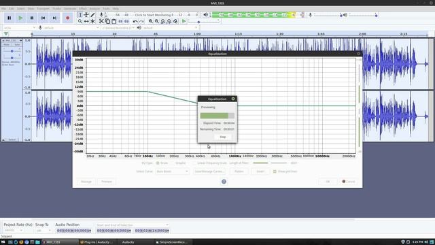This screenshot has height=245, width=435.
Task: Click the Invert button
Action: 260,171
